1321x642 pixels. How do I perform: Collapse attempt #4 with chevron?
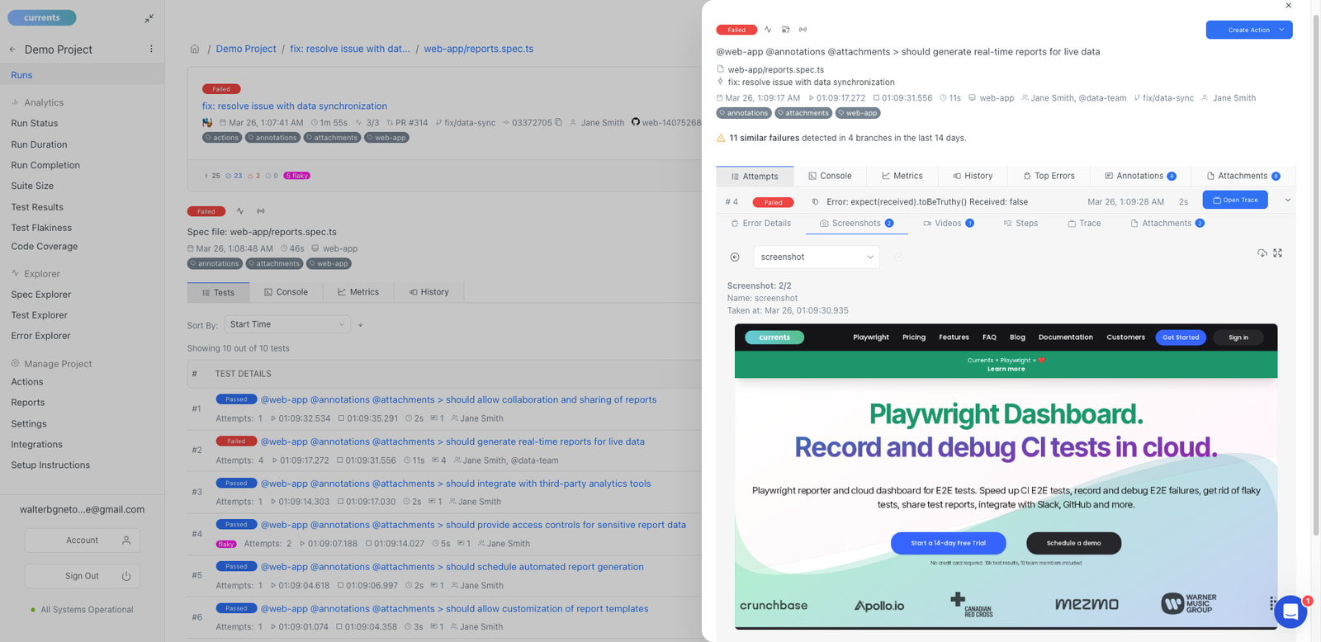point(1287,201)
